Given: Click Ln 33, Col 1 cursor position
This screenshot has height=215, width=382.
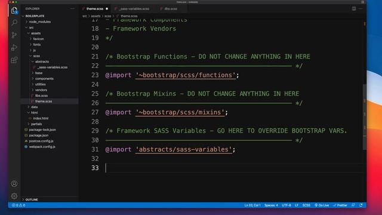Looking at the screenshot, I should pos(252,205).
